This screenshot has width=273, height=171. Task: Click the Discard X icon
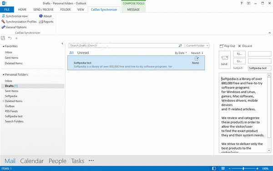(x=239, y=46)
